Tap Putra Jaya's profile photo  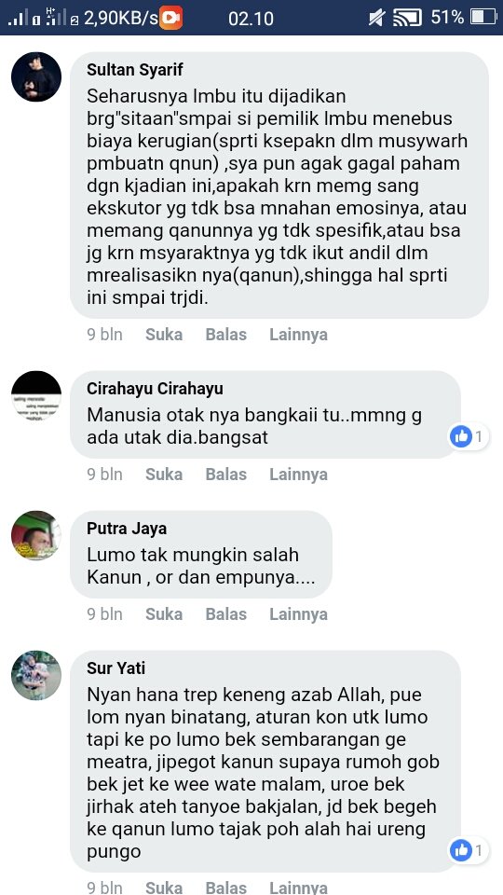(x=36, y=535)
